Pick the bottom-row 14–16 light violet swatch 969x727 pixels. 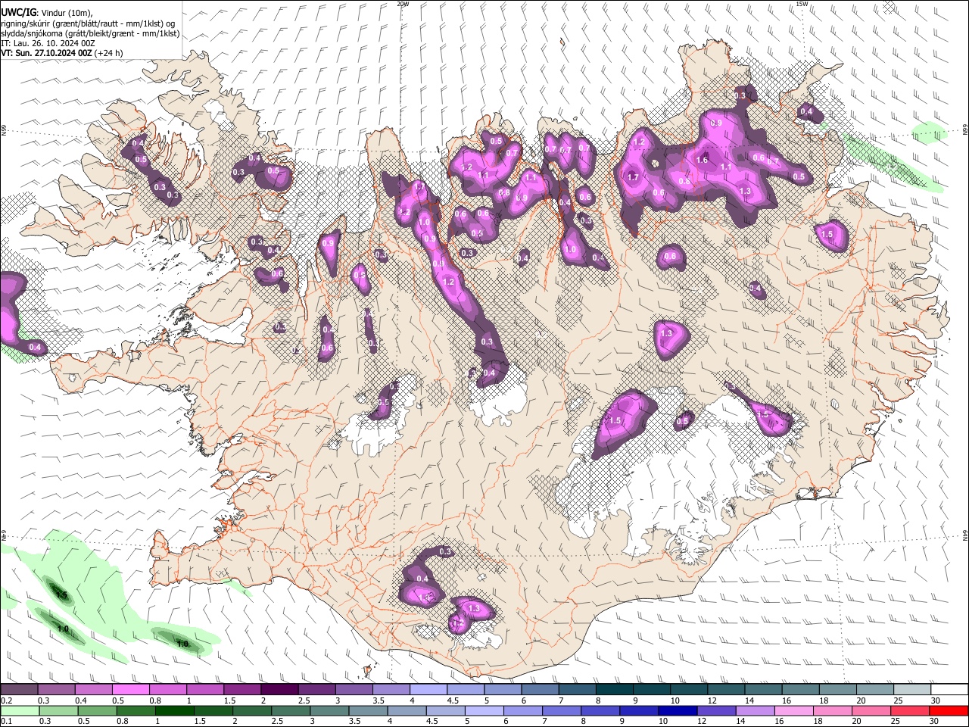[756, 710]
